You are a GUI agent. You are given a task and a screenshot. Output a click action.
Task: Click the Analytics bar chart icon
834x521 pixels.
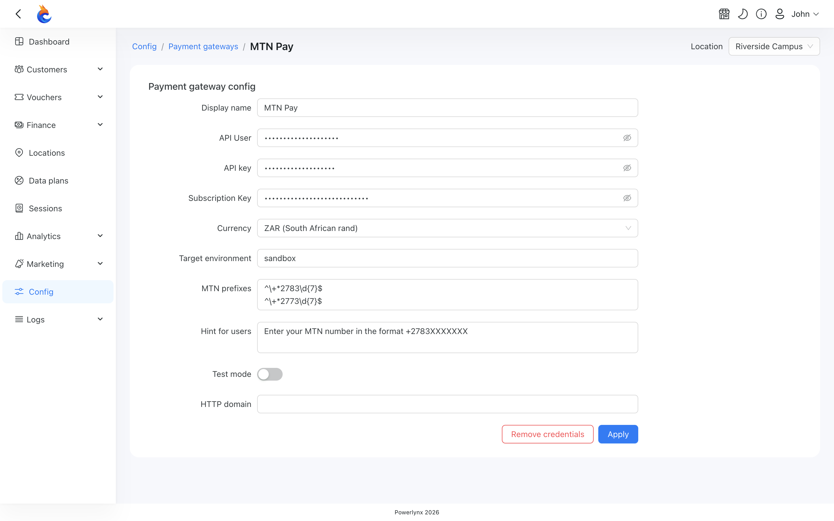19,236
